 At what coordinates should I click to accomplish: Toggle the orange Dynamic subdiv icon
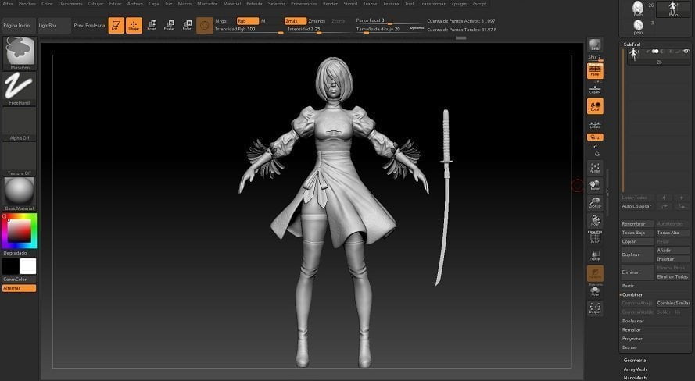click(x=595, y=273)
